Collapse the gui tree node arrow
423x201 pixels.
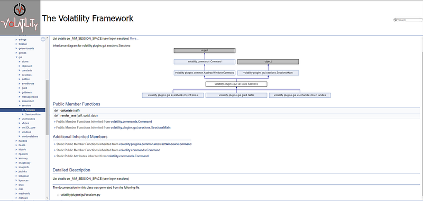(16, 57)
